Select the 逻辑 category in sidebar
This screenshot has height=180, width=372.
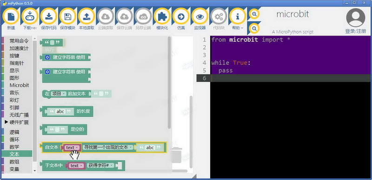click(14, 132)
